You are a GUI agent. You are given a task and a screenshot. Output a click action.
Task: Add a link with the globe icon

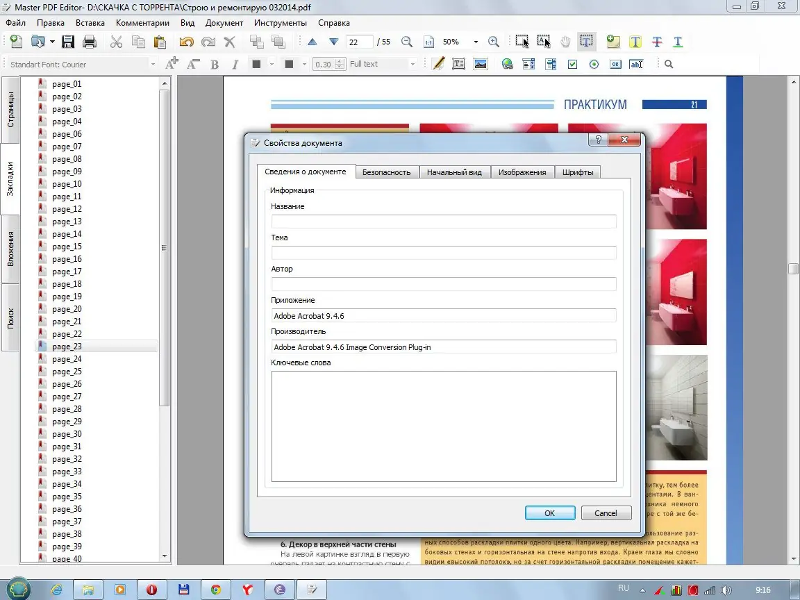pyautogui.click(x=507, y=65)
